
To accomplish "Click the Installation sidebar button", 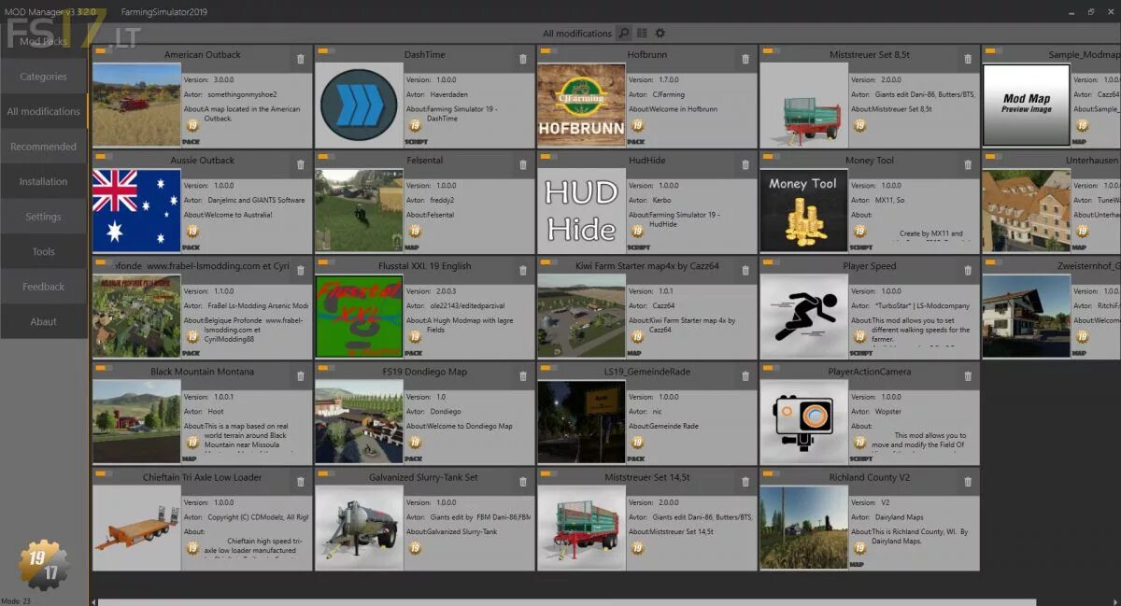I will tap(43, 181).
